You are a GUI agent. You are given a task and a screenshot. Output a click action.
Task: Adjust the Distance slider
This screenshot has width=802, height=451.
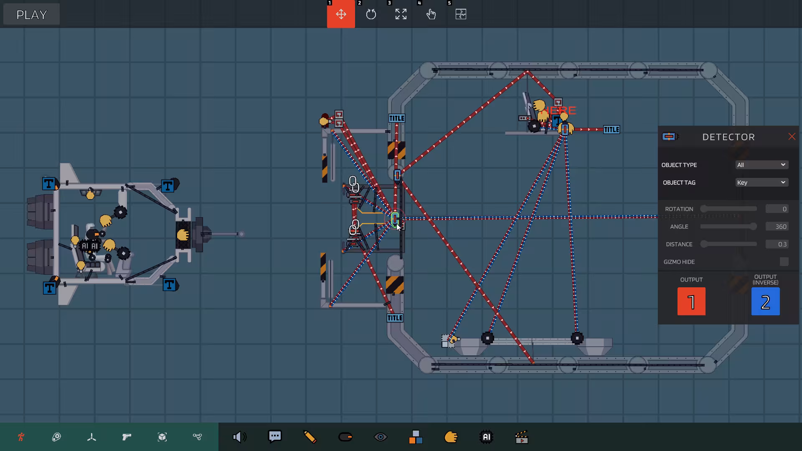[x=729, y=244]
